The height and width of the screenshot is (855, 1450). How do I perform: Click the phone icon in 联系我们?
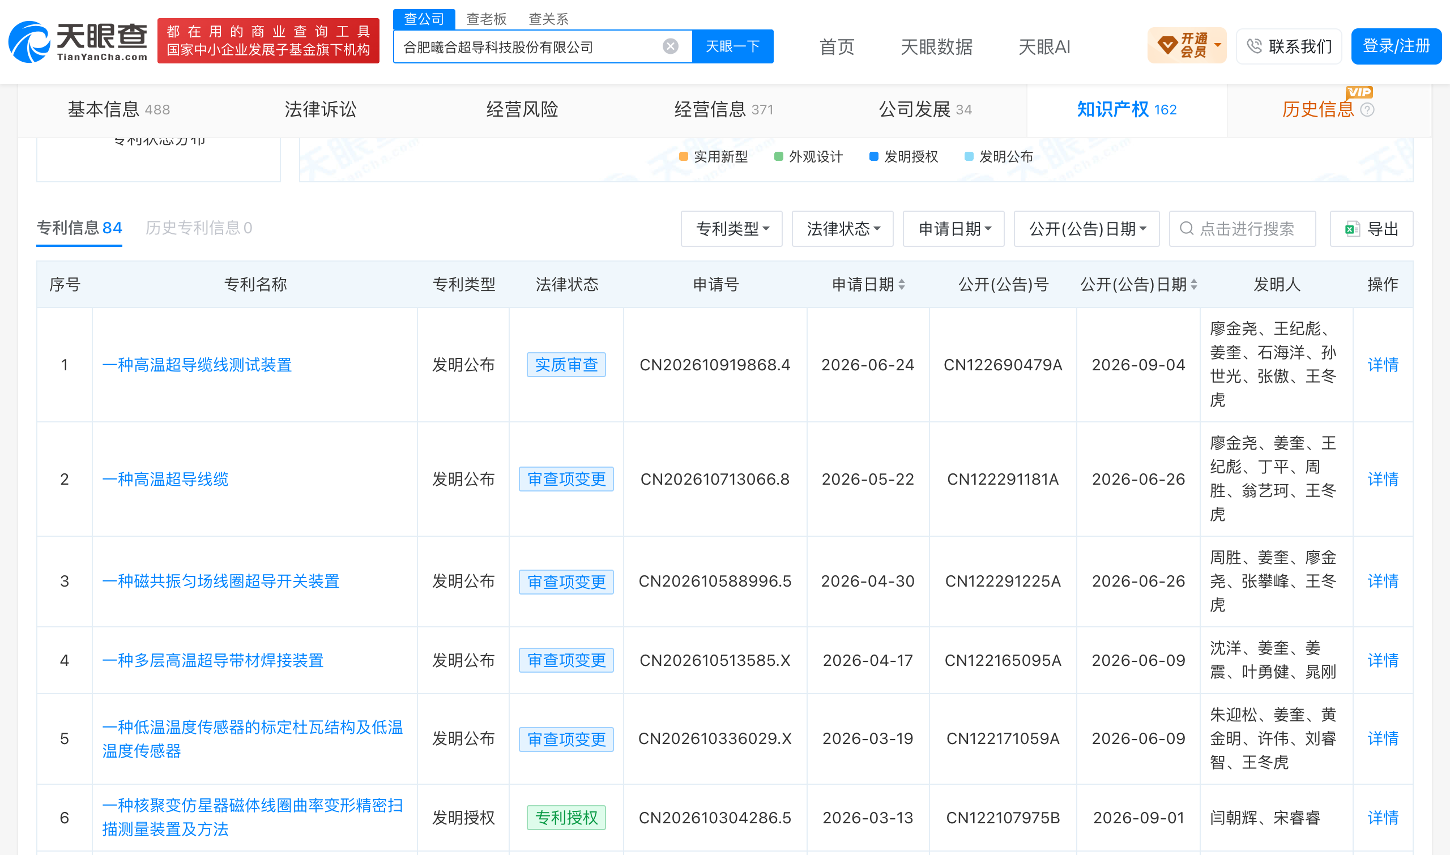[x=1254, y=46]
